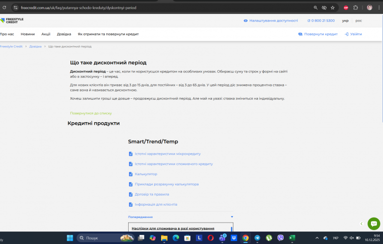Click the taskbar Пошук search box
Image resolution: width=383 pixels, height=244 pixels.
(106, 238)
